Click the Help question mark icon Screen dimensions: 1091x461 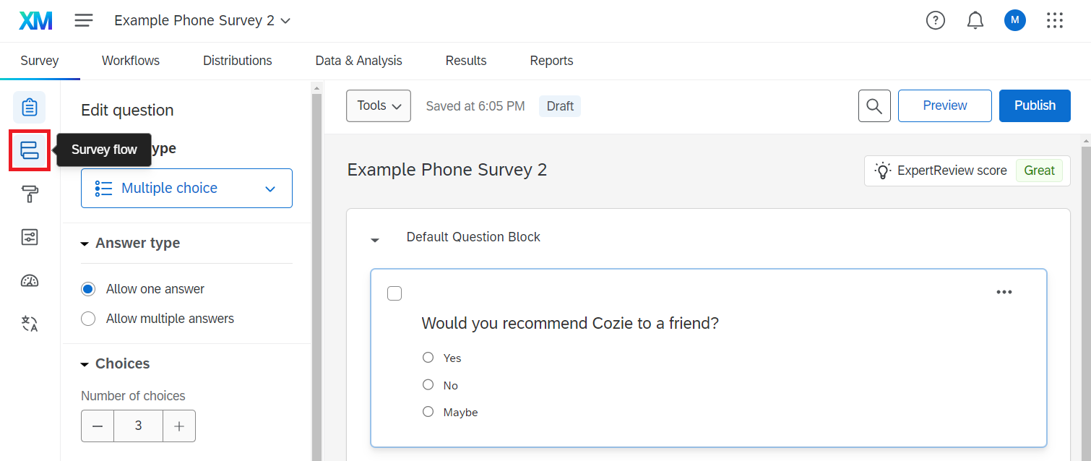pos(935,21)
